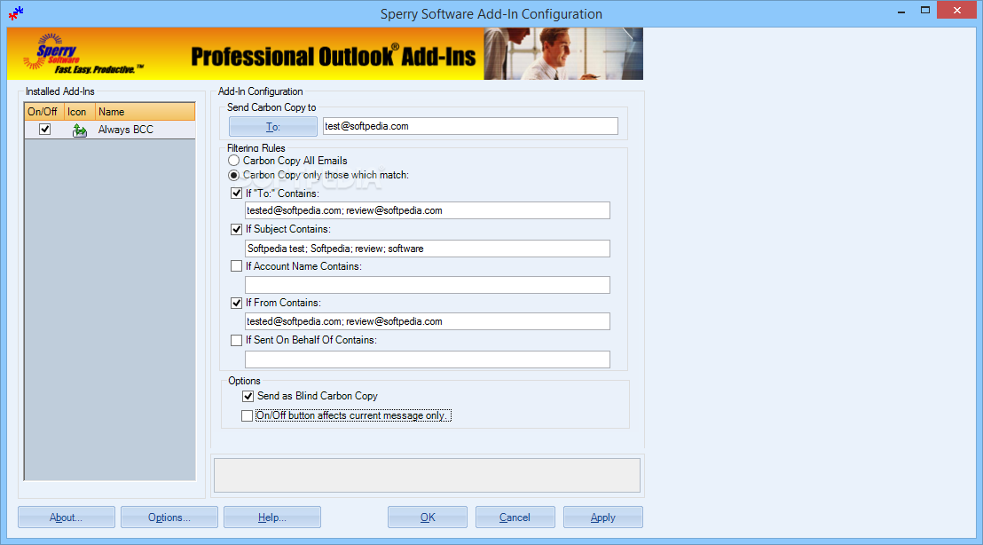This screenshot has width=983, height=545.
Task: Select Carbon Copy only those which match
Action: pos(234,175)
